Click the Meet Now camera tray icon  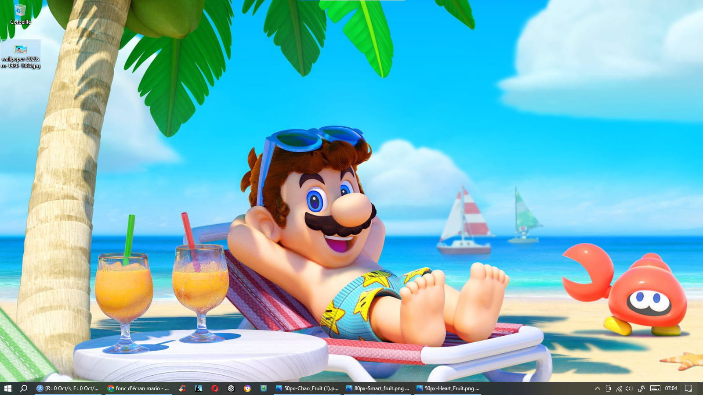coord(608,388)
